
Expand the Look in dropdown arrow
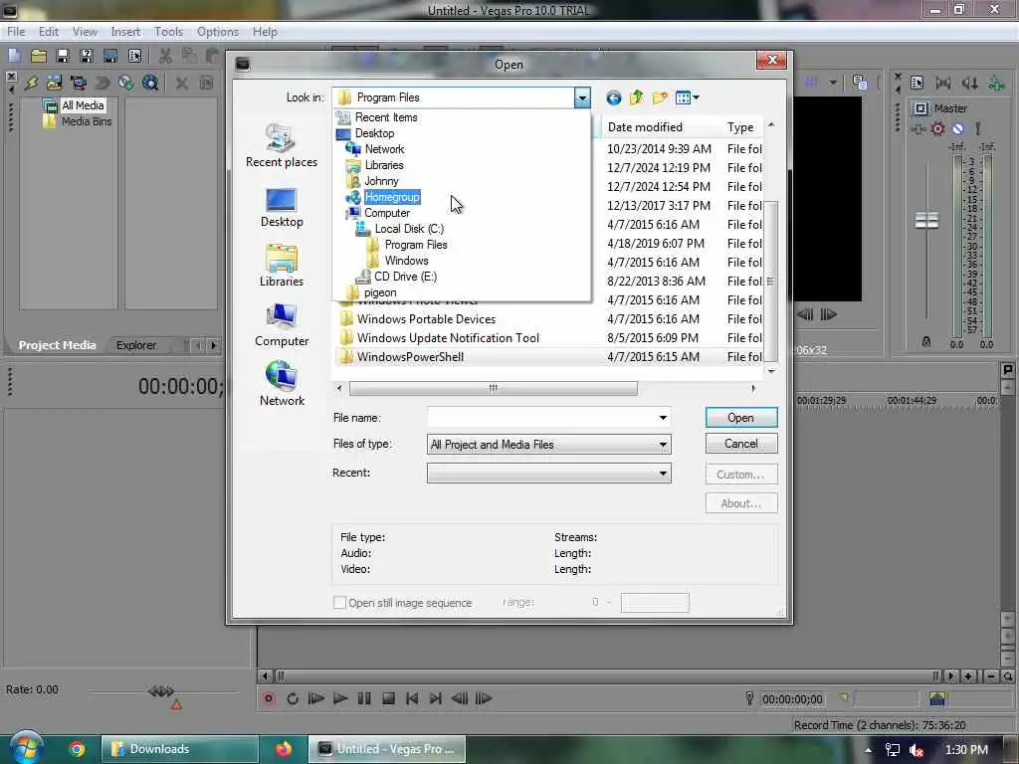coord(582,98)
